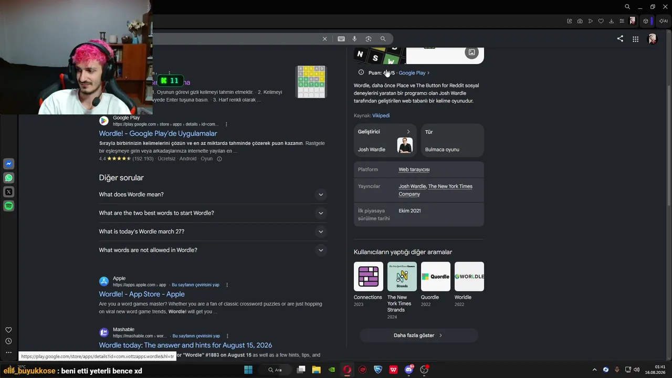The height and width of the screenshot is (378, 672).
Task: Clear the search box with the X icon
Action: pyautogui.click(x=324, y=39)
